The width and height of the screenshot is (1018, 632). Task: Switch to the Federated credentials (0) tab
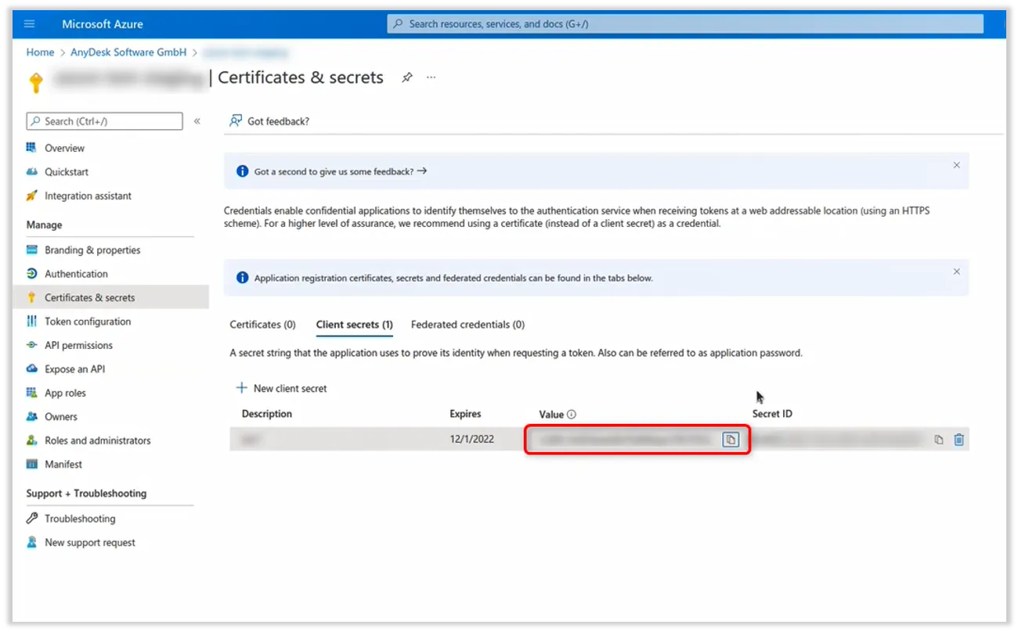click(467, 325)
